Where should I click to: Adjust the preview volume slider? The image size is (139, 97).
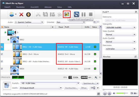point(122,93)
